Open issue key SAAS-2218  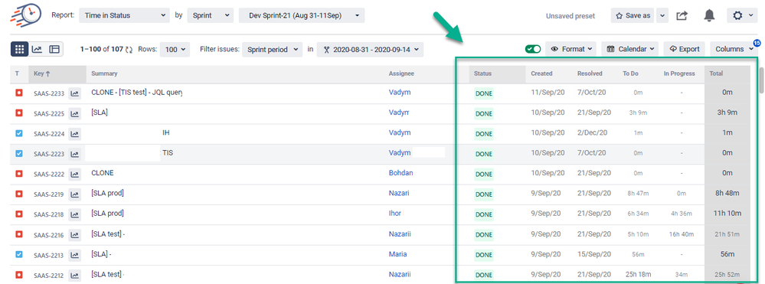(49, 214)
